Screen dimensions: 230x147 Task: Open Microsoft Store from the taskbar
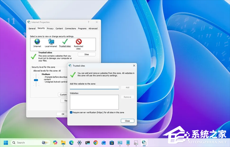[112, 142]
